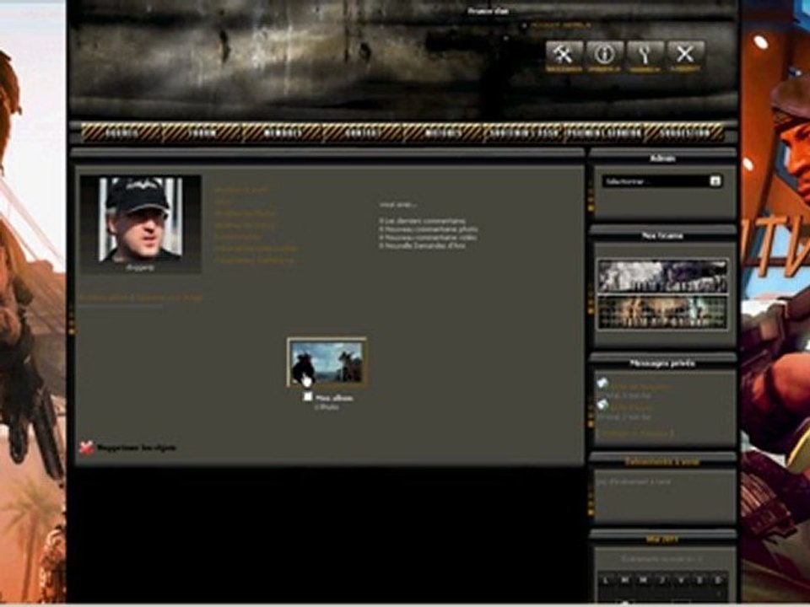Open the circled info icon in header
The height and width of the screenshot is (607, 810).
pyautogui.click(x=604, y=56)
